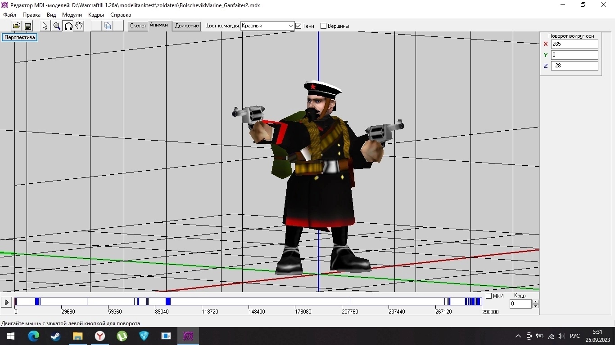The width and height of the screenshot is (615, 345).
Task: Click the copy pages toolbar icon
Action: pos(107,26)
